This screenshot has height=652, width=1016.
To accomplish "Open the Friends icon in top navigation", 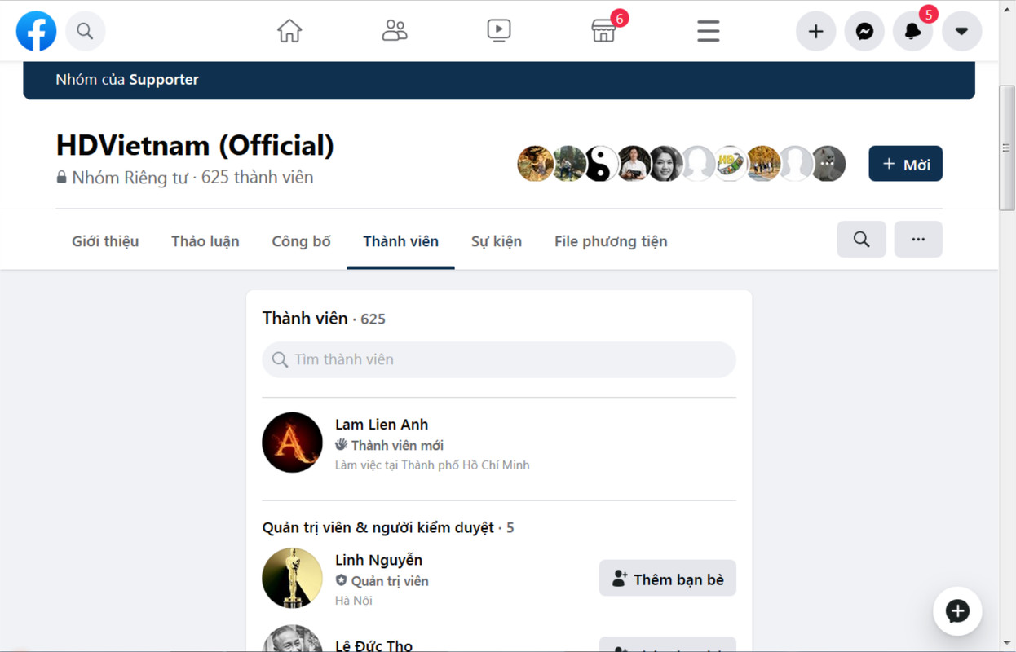I will click(x=395, y=31).
